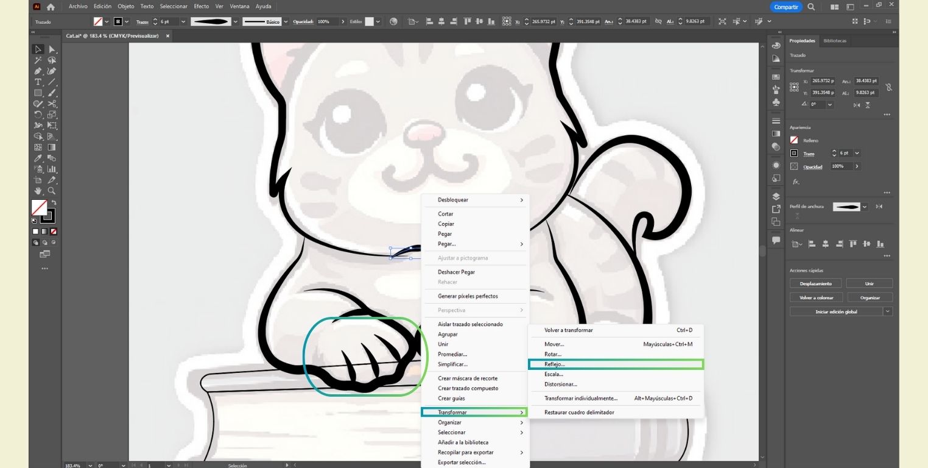Close the Cat.ai document tab
Image resolution: width=928 pixels, height=468 pixels.
[x=167, y=36]
